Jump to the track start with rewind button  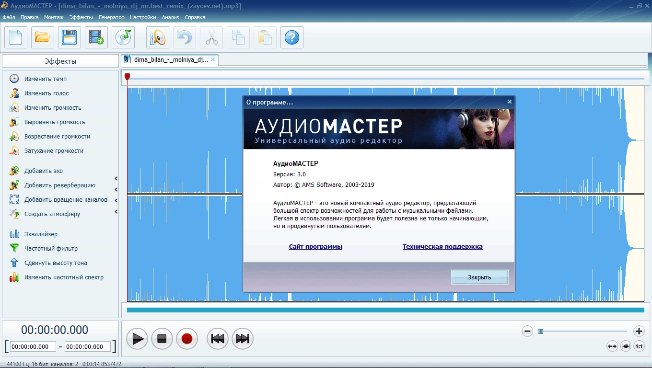click(218, 339)
